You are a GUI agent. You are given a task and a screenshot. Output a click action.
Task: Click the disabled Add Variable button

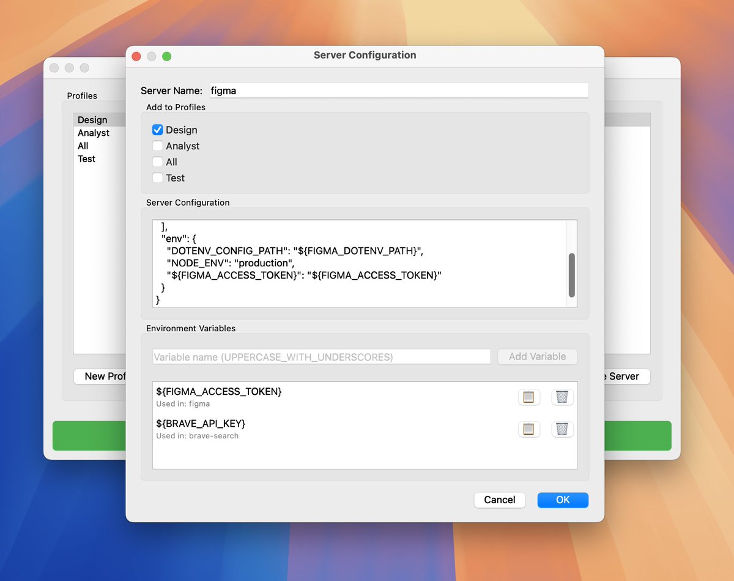pyautogui.click(x=538, y=356)
